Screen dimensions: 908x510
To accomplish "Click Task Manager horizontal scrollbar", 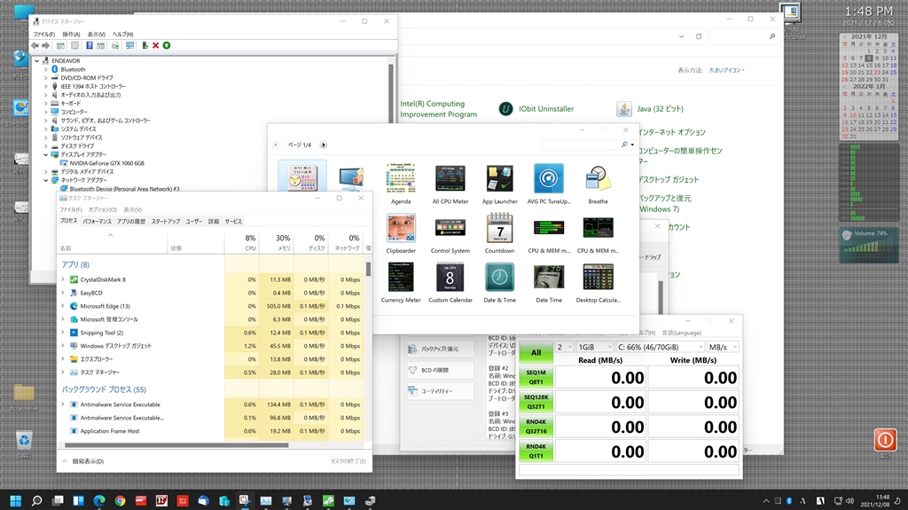I will [176, 445].
